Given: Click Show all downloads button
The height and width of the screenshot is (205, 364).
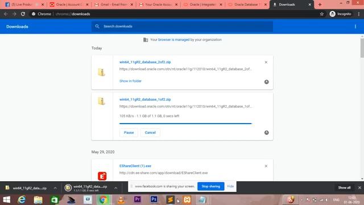Looking at the screenshot, I should click(x=344, y=187).
